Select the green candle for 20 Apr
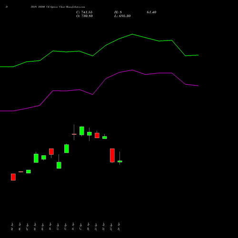The height and width of the screenshot is (238, 238). (89, 134)
